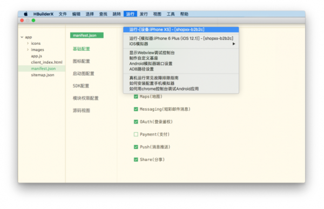Expand the iOS模拟器 submenu
The image size is (324, 209).
(181, 44)
